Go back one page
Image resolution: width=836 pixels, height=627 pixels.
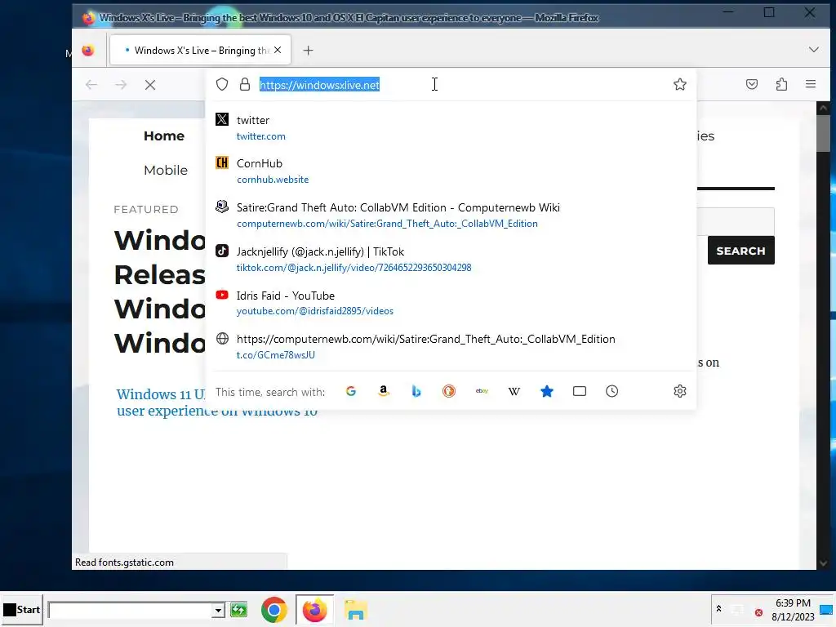[x=91, y=85]
